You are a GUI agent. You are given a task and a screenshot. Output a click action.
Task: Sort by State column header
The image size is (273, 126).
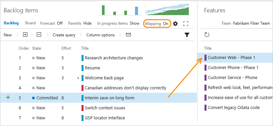tap(36, 48)
